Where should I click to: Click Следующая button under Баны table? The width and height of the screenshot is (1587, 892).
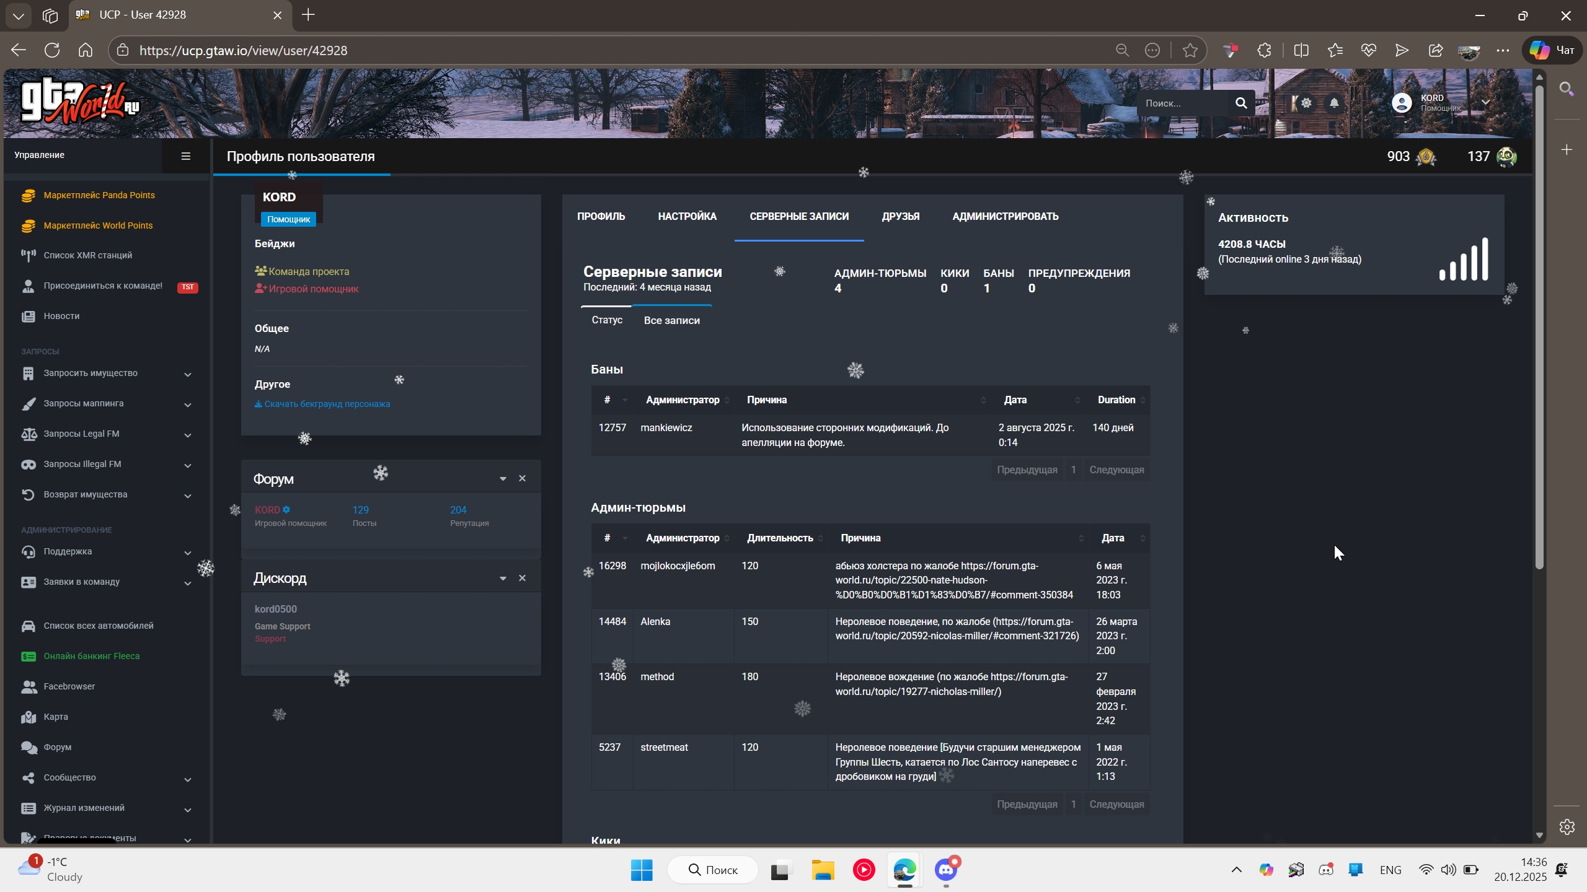point(1116,470)
